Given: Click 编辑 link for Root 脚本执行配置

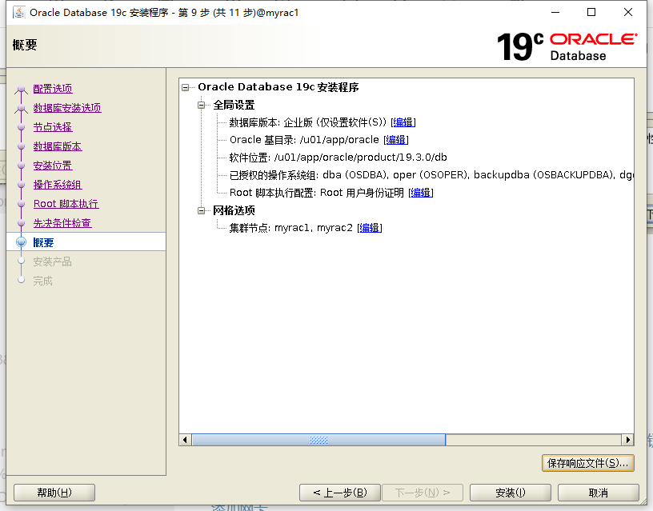Looking at the screenshot, I should 421,193.
